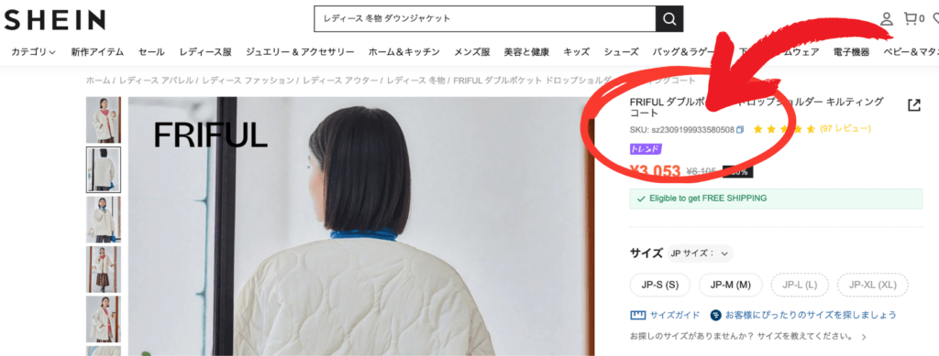Copy the SKU with copy icon
This screenshot has width=939, height=356.
point(740,129)
